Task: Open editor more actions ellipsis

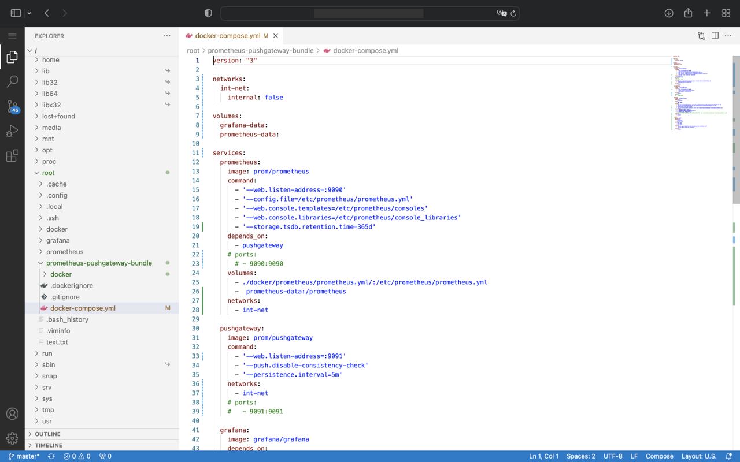Action: [728, 36]
